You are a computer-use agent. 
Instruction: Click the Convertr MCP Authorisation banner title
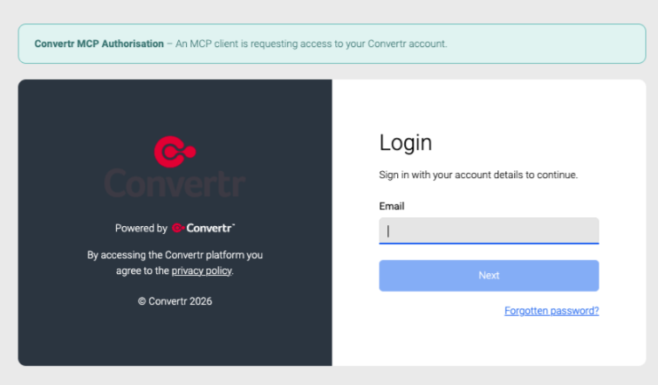[99, 44]
